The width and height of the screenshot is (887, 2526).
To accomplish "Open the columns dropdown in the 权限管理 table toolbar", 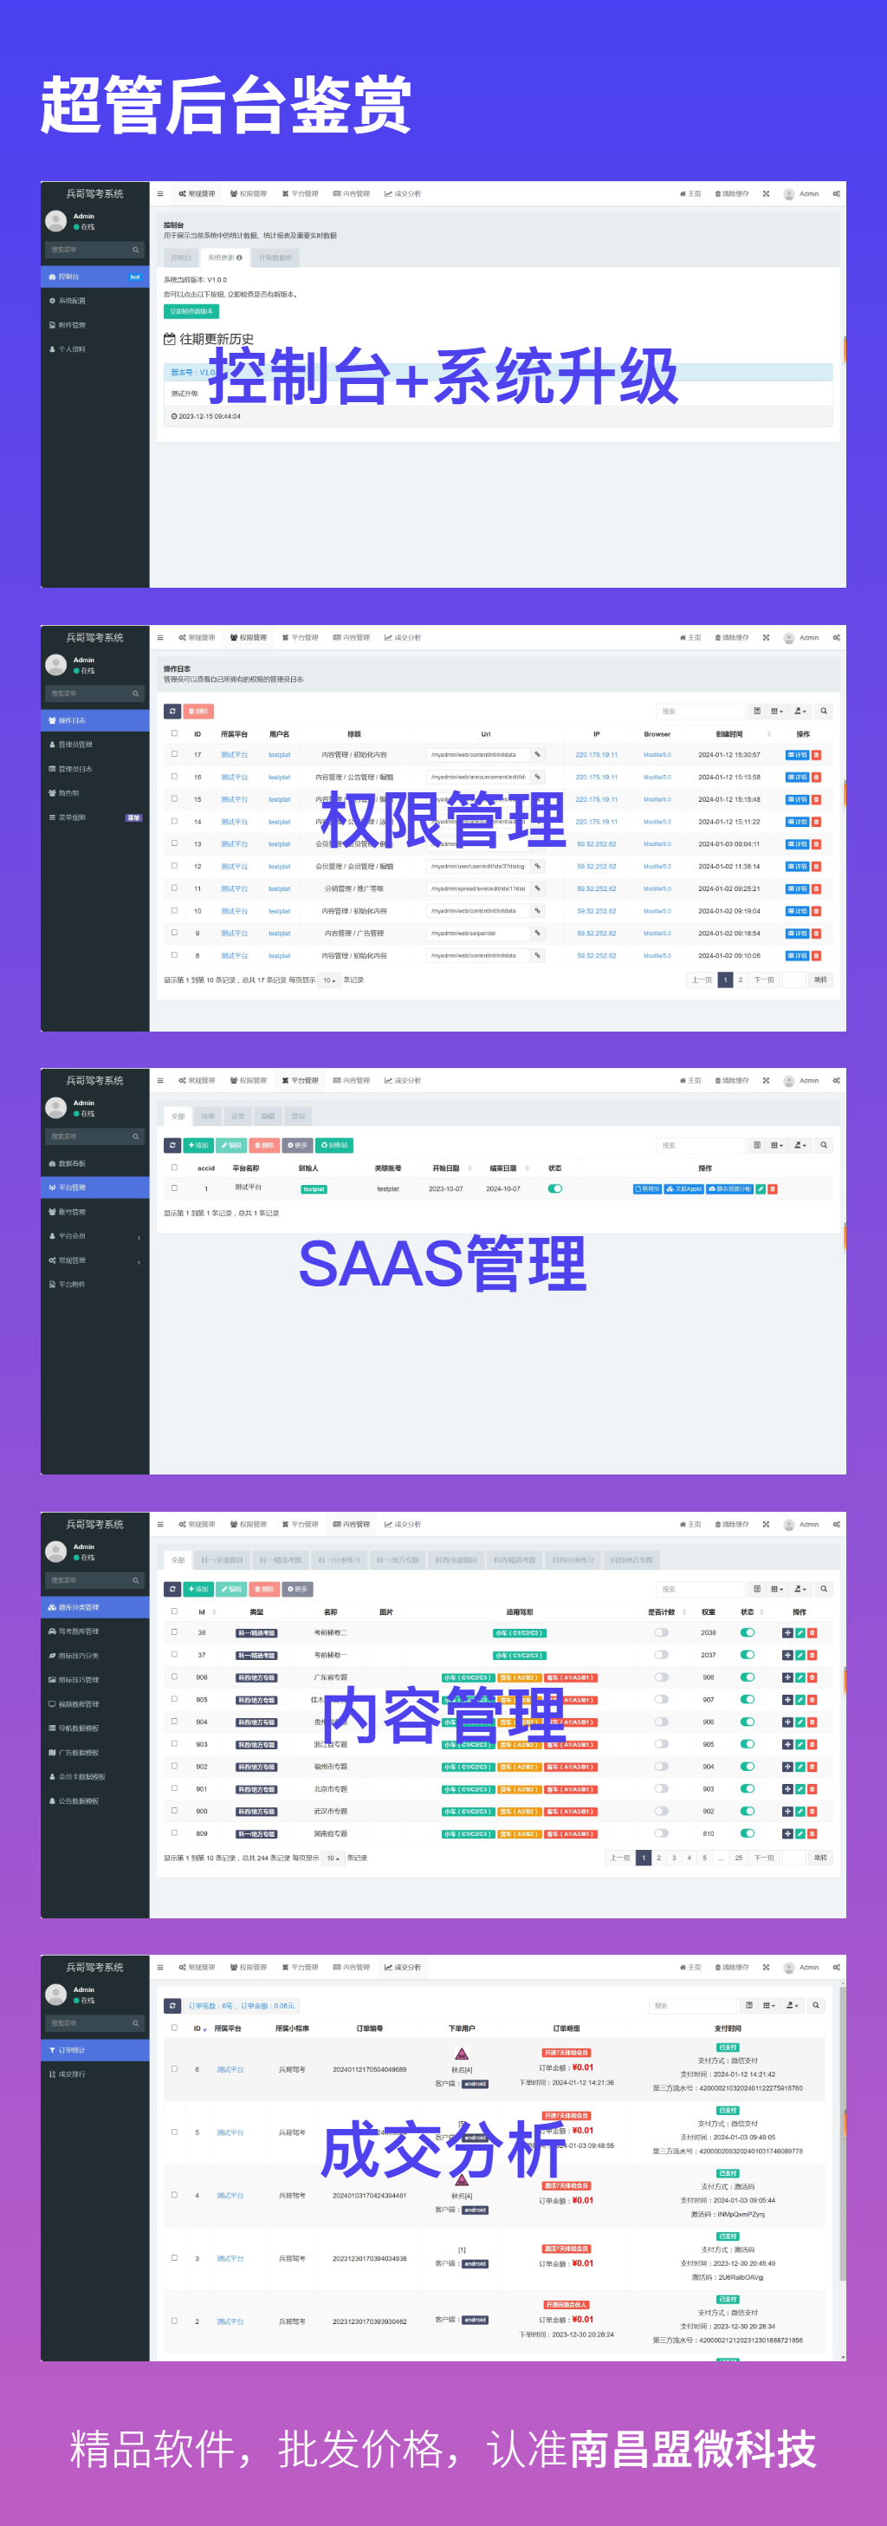I will click(x=777, y=711).
